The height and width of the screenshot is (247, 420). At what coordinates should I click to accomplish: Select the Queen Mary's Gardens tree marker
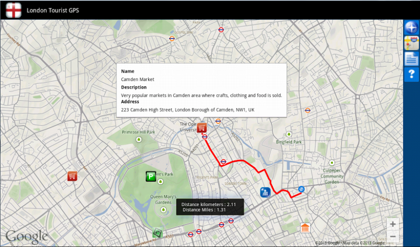[x=163, y=210]
